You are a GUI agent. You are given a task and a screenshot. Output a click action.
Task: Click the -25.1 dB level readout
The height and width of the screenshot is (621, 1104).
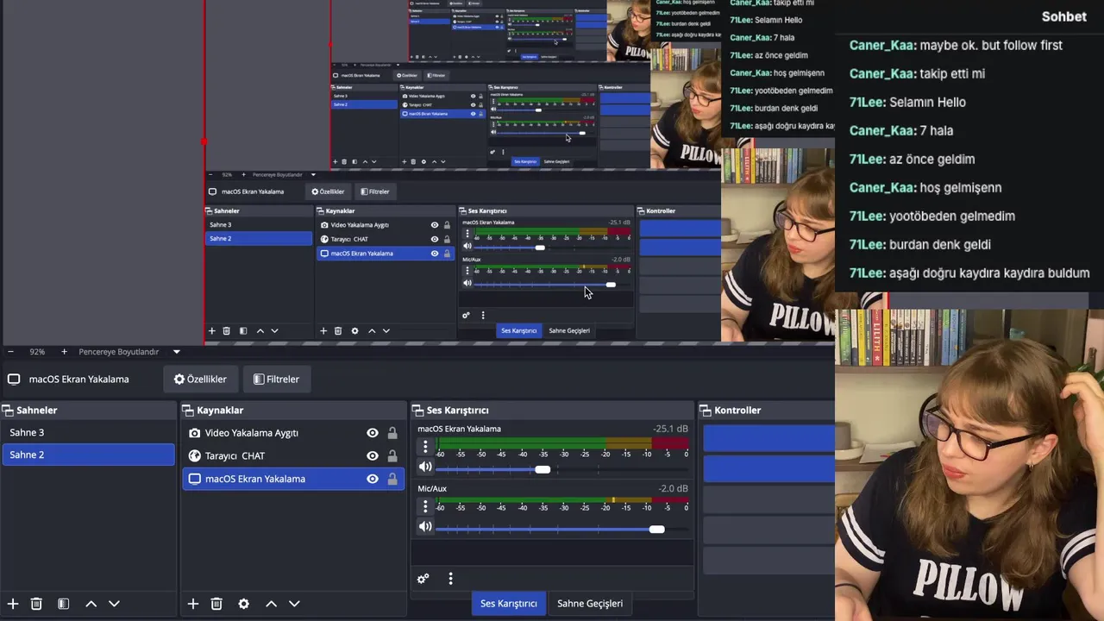[x=670, y=429]
